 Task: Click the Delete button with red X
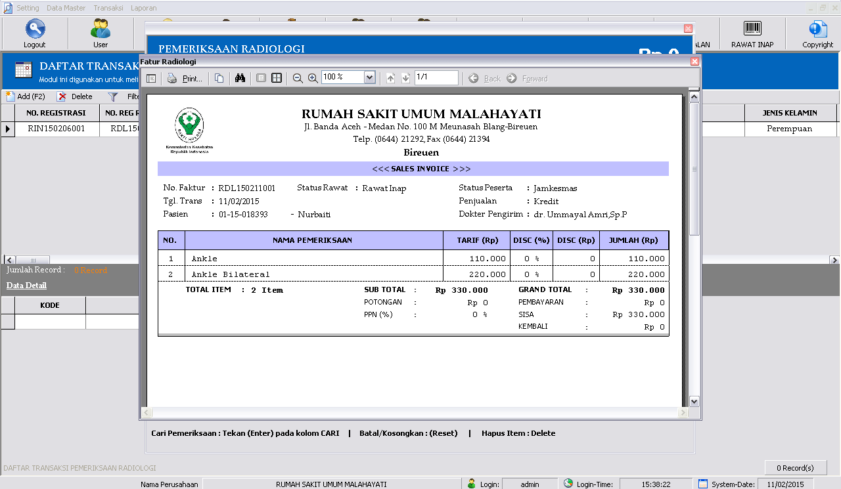click(x=74, y=96)
